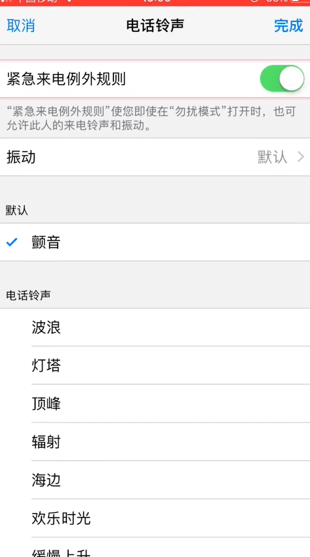
Task: Select the 颤音 default ringtone
Action: (155, 242)
